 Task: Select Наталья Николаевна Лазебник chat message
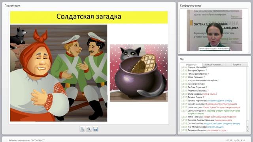coord(200,80)
